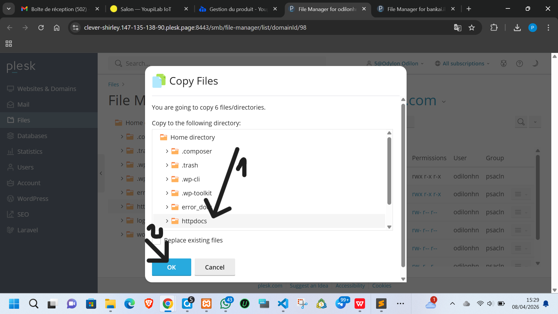The width and height of the screenshot is (558, 314).
Task: Expand the httpdocs folder in tree
Action: coord(167,221)
